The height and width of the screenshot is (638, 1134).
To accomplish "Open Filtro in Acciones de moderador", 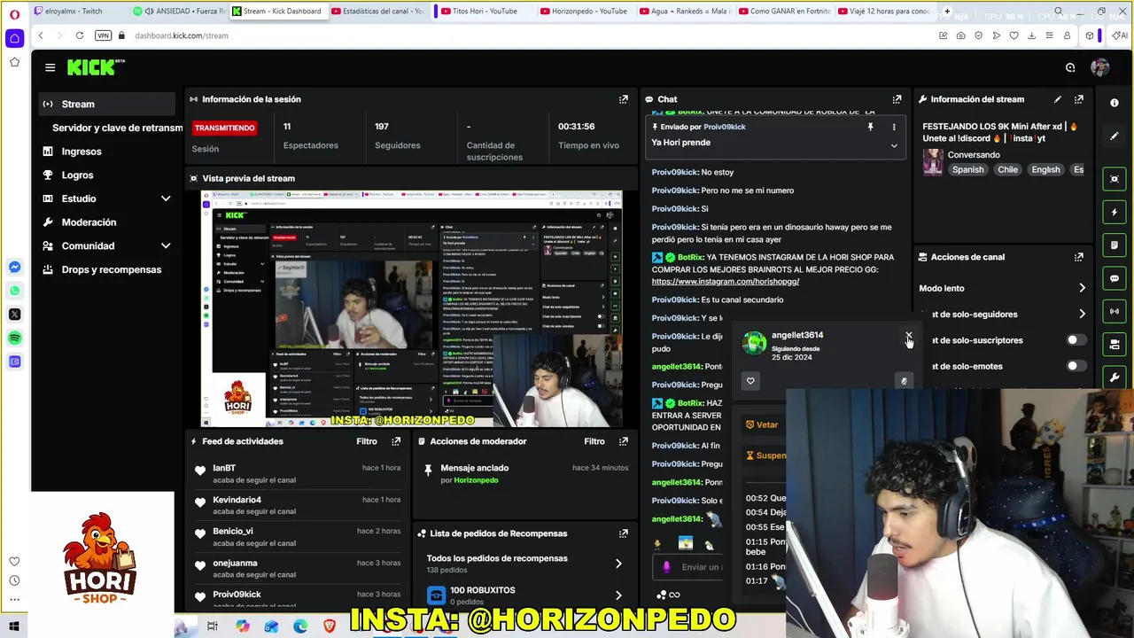I will click(594, 441).
